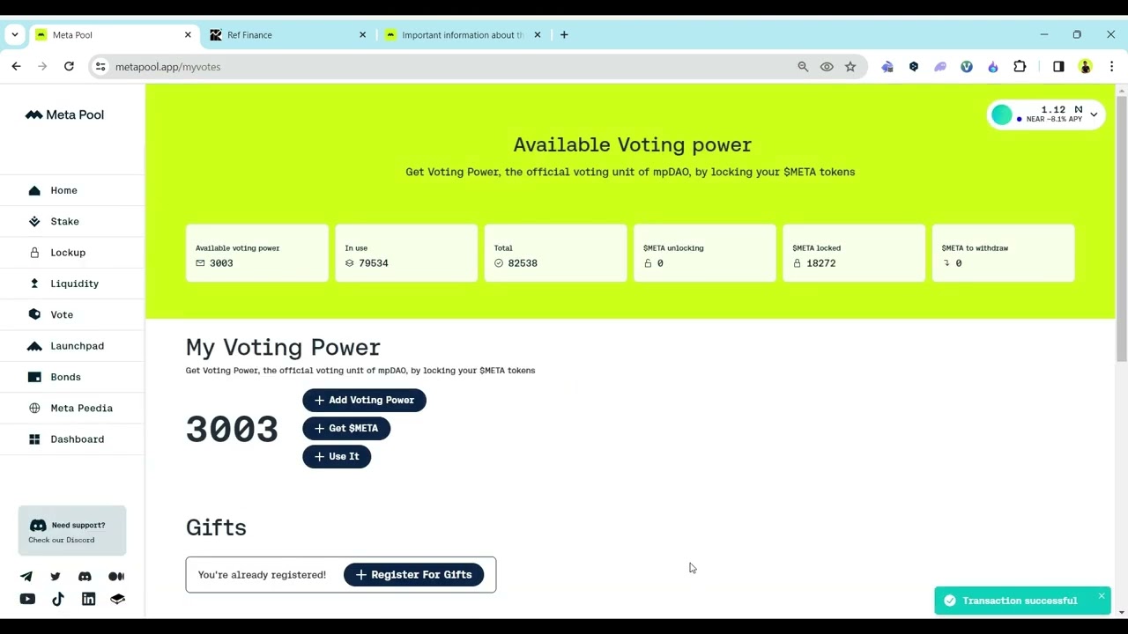Open the LinkedIn social icon
Image resolution: width=1128 pixels, height=634 pixels.
tap(88, 600)
